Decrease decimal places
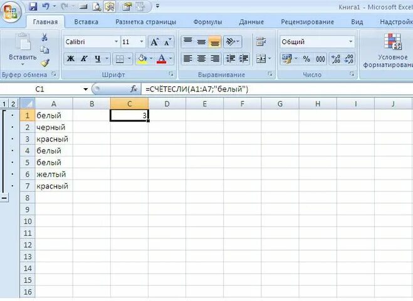 348,59
